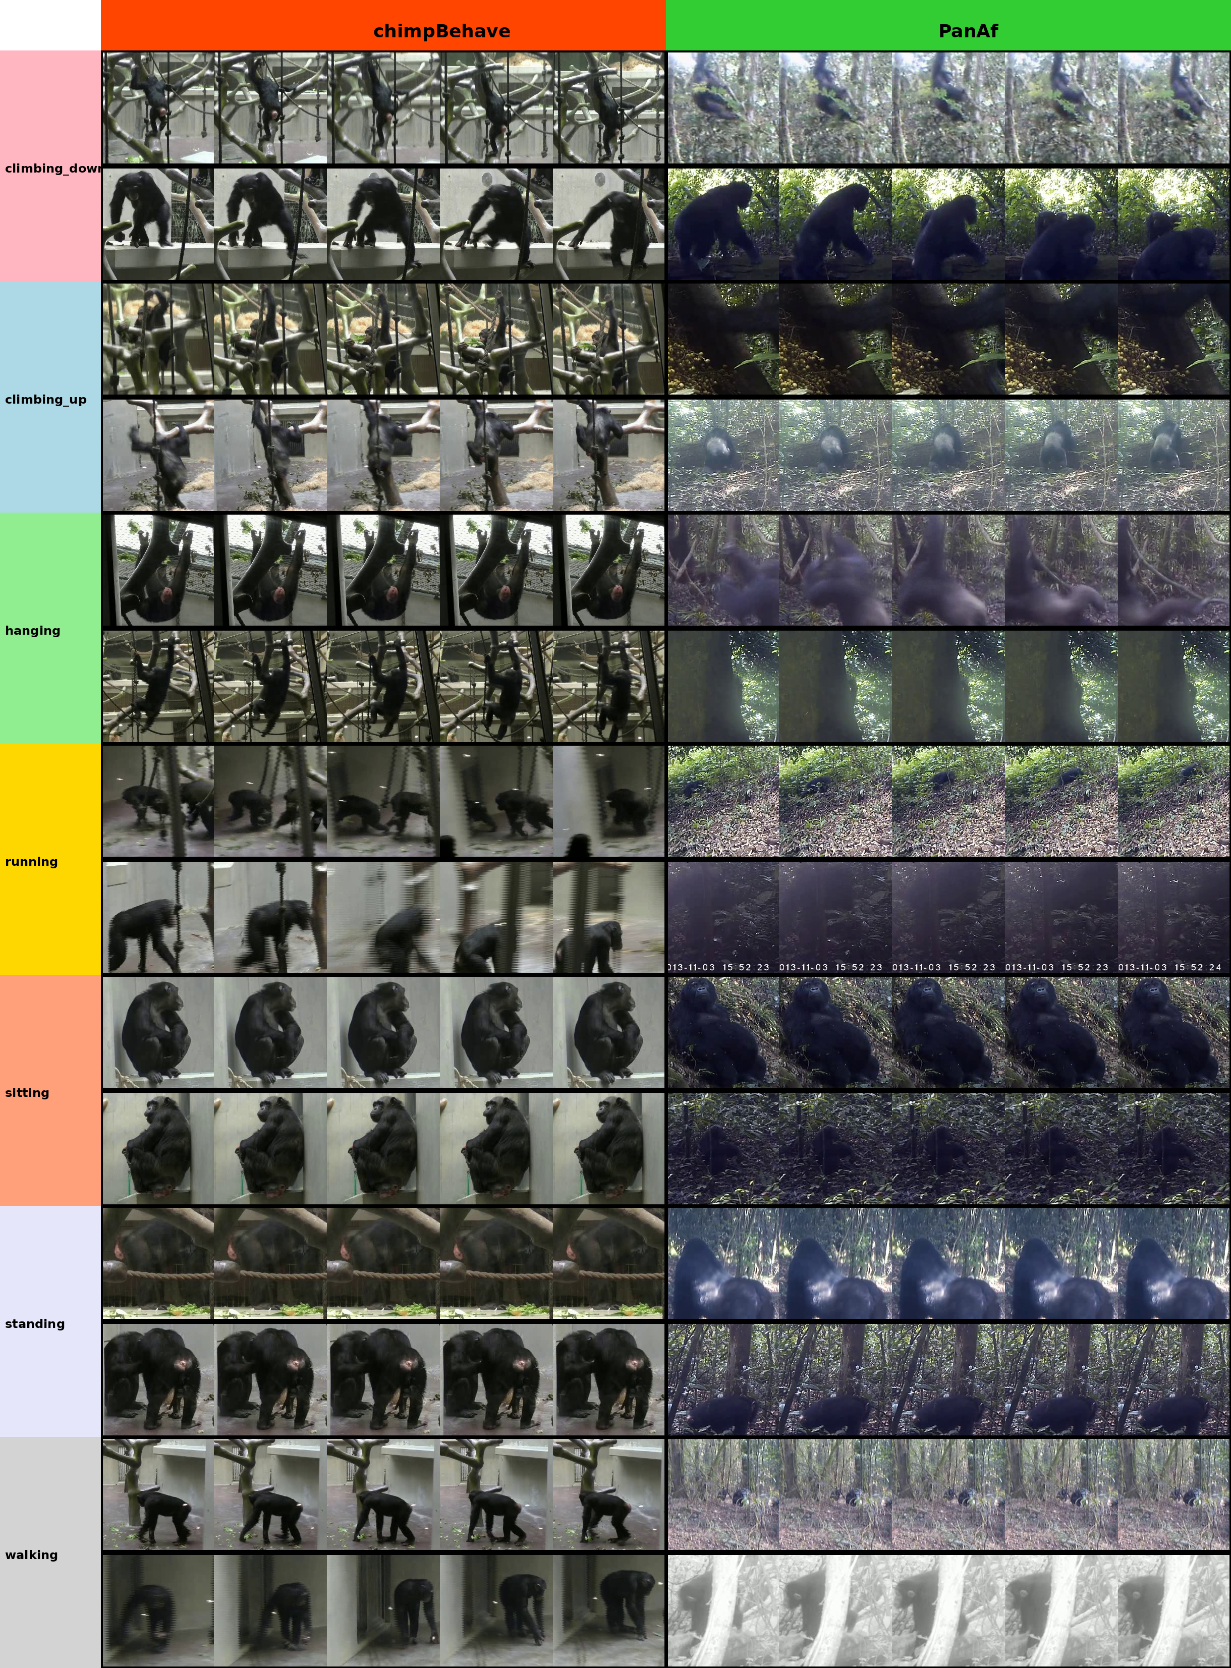Open the grayscale PanAf walking frame
The height and width of the screenshot is (1668, 1231).
point(723,1610)
